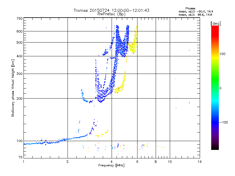235x176 pixels.
Task: Click the y-axis tick label '75'
Action: click(21, 157)
